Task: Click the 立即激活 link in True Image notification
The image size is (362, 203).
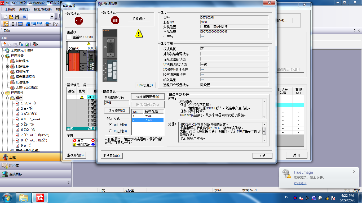Action: coord(300,183)
